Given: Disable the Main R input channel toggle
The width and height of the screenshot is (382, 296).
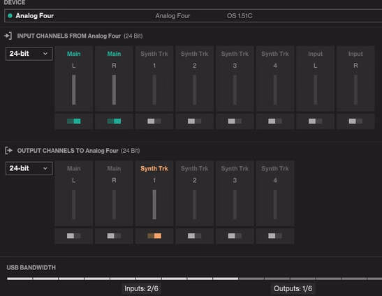Looking at the screenshot, I should click(114, 121).
